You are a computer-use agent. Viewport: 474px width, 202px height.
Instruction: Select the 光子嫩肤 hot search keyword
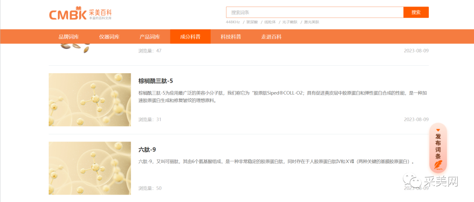tap(290, 22)
